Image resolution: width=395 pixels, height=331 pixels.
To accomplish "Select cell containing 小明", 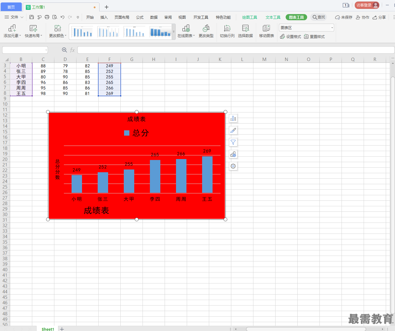I will pyautogui.click(x=21, y=66).
